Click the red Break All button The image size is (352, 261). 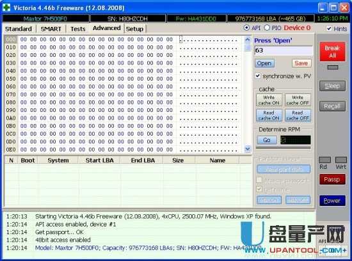[x=332, y=51]
